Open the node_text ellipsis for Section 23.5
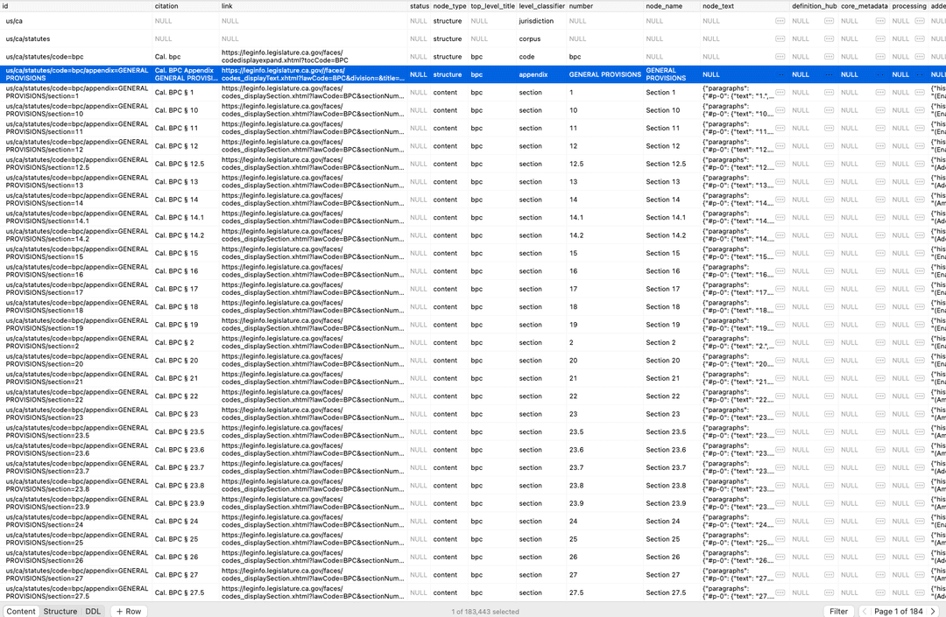This screenshot has width=946, height=617. [x=780, y=432]
